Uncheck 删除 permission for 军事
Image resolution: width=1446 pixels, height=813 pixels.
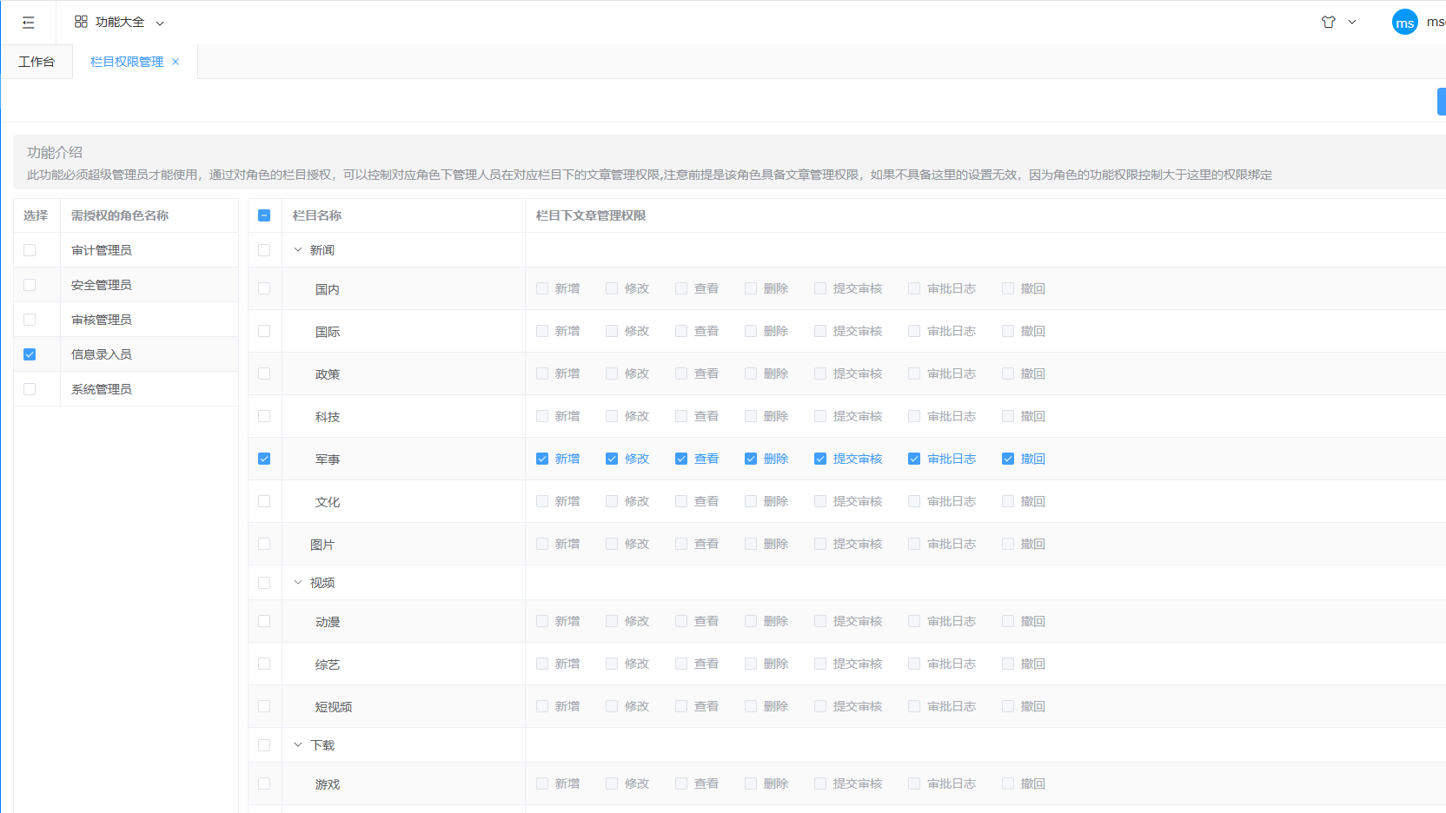751,459
